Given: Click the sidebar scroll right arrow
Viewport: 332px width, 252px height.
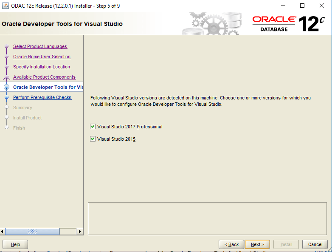Looking at the screenshot, I should click(80, 232).
